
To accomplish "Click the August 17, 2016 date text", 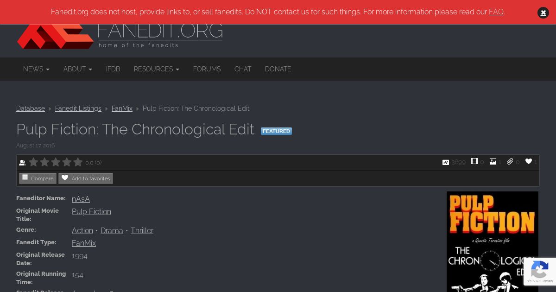I will [x=35, y=146].
